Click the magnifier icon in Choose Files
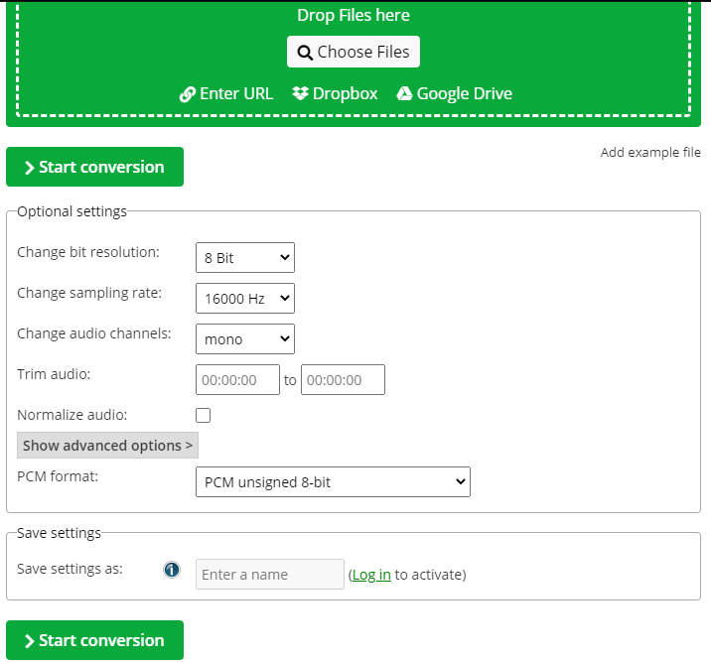This screenshot has width=711, height=662. 305,53
